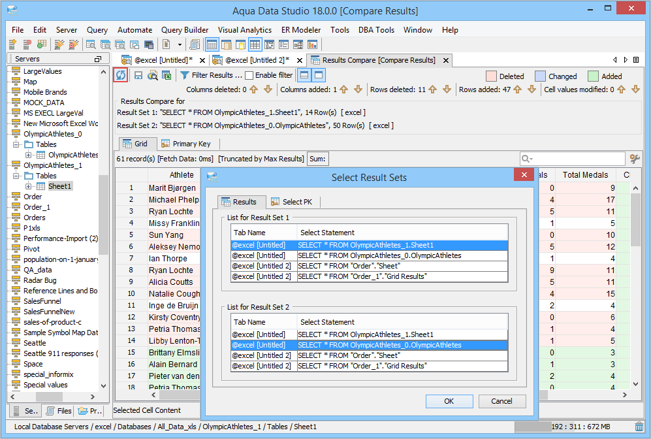651x439 pixels.
Task: Go to previous modified cell value arrow
Action: click(621, 89)
